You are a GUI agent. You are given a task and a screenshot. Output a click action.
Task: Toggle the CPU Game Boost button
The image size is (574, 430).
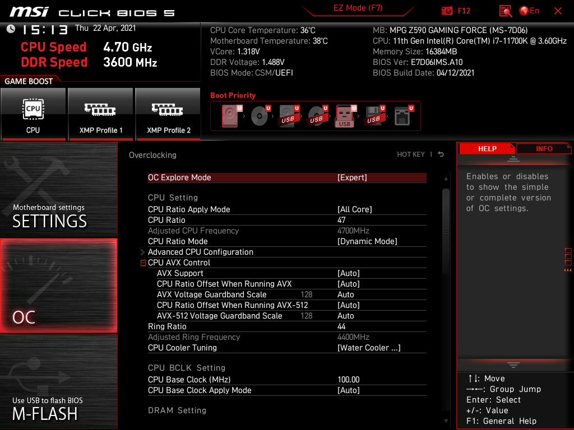[33, 114]
